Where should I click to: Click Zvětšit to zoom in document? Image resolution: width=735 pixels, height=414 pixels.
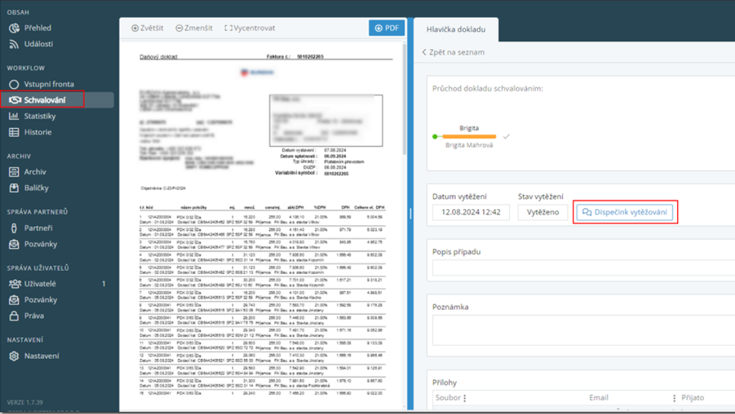coord(148,28)
